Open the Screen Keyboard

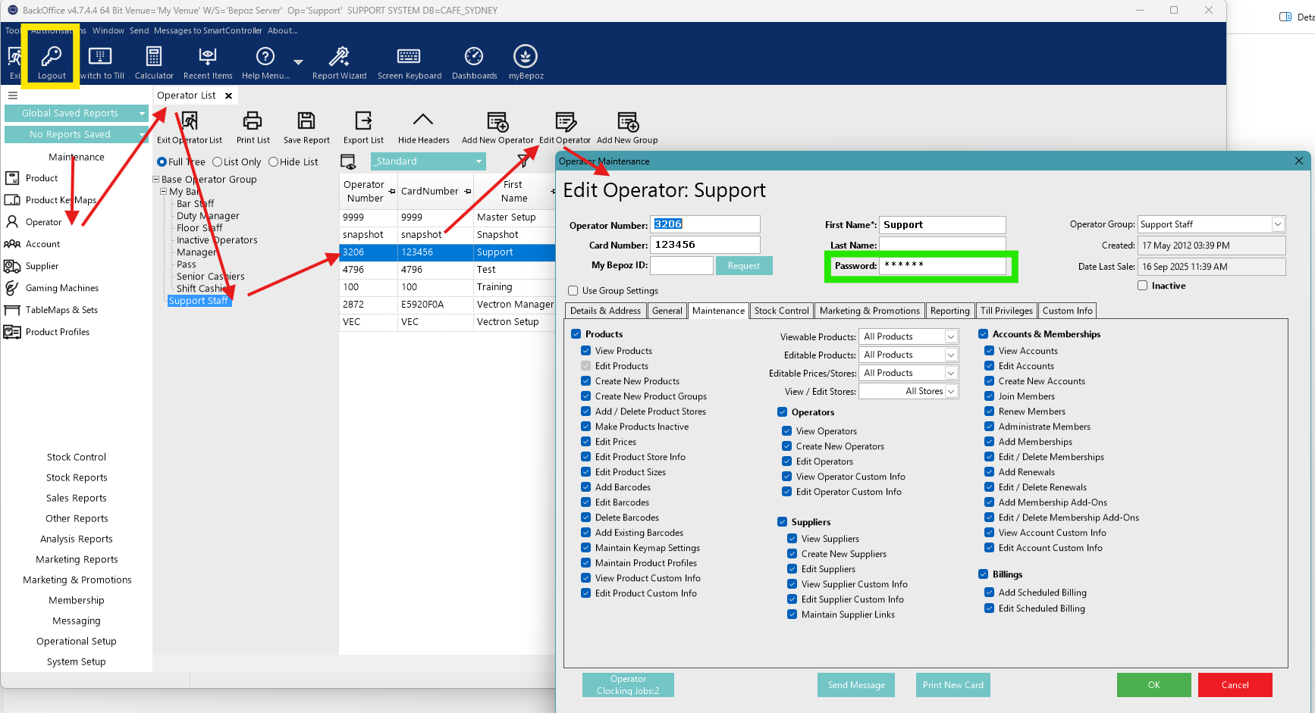pyautogui.click(x=409, y=57)
